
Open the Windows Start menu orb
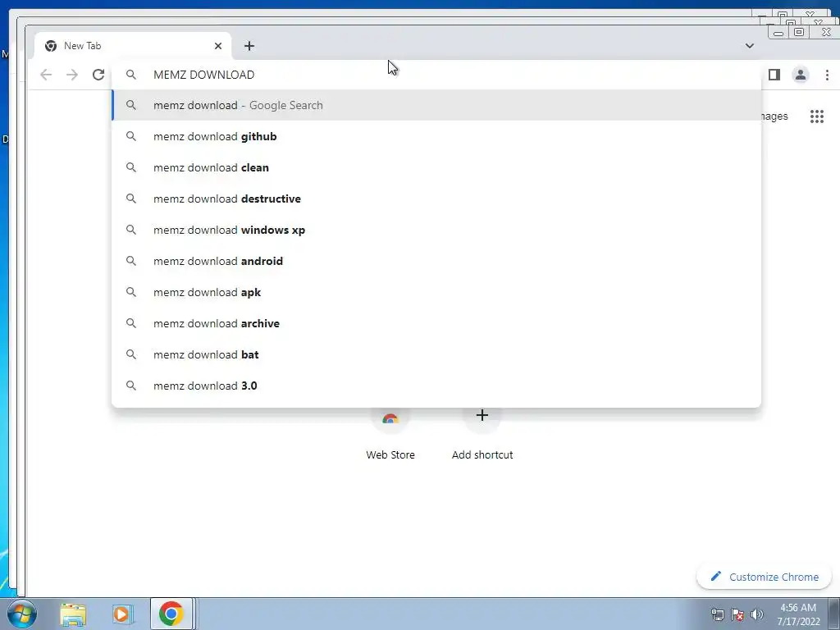[22, 614]
